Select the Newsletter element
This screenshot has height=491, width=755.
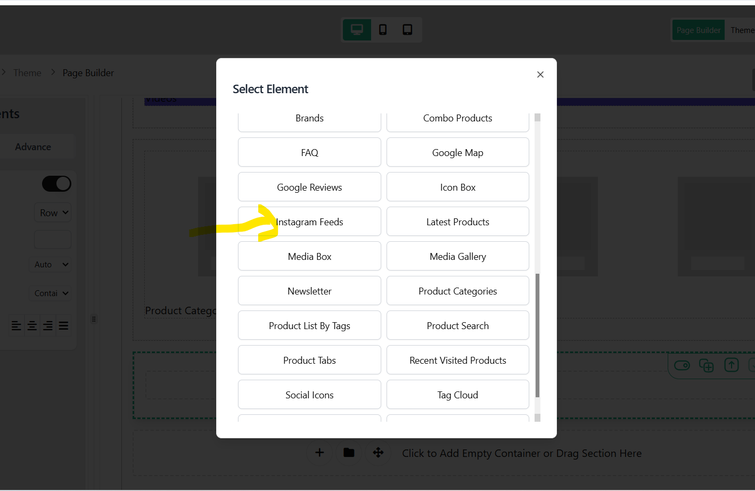pos(309,291)
